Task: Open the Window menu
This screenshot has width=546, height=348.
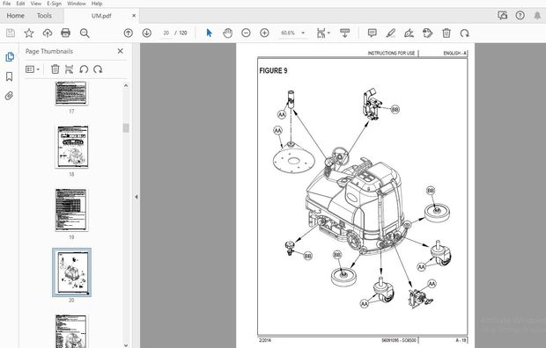Action: pyautogui.click(x=77, y=4)
